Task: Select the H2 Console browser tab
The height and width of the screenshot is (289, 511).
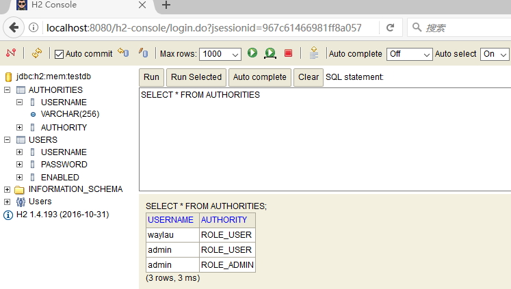Action: [x=75, y=5]
